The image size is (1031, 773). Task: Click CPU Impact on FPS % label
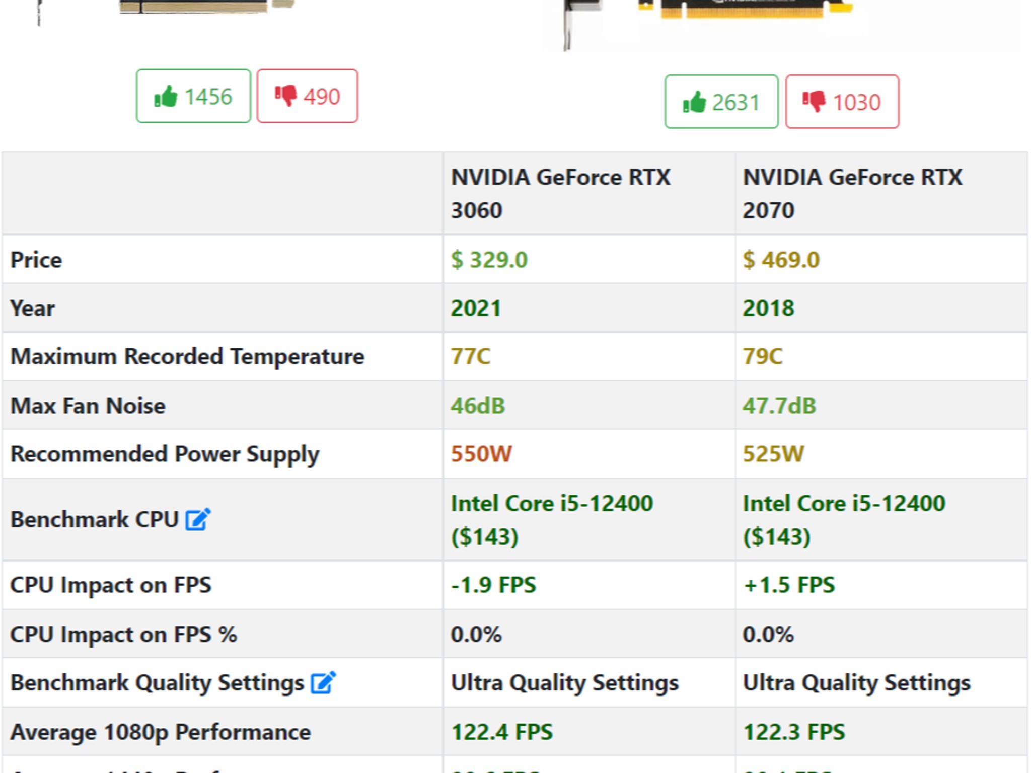[x=124, y=634]
